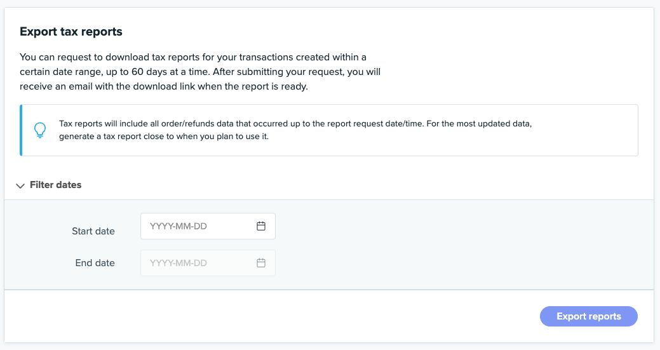Collapse the Filter dates chevron arrow
This screenshot has height=350, width=660.
tap(20, 185)
